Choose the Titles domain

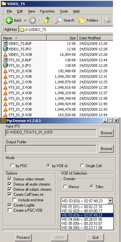pyautogui.click(x=92, y=187)
